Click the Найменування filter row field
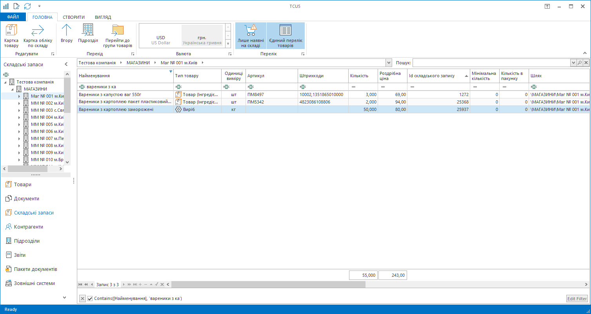 [x=125, y=87]
